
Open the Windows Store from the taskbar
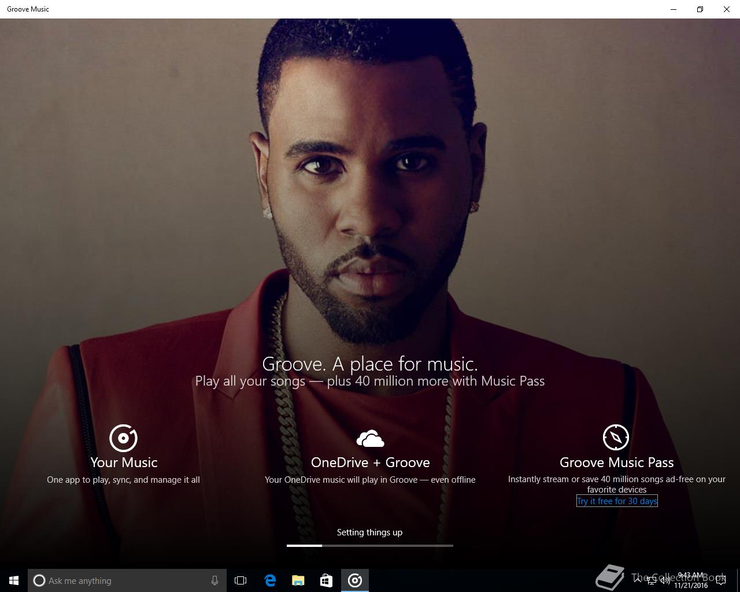tap(327, 580)
